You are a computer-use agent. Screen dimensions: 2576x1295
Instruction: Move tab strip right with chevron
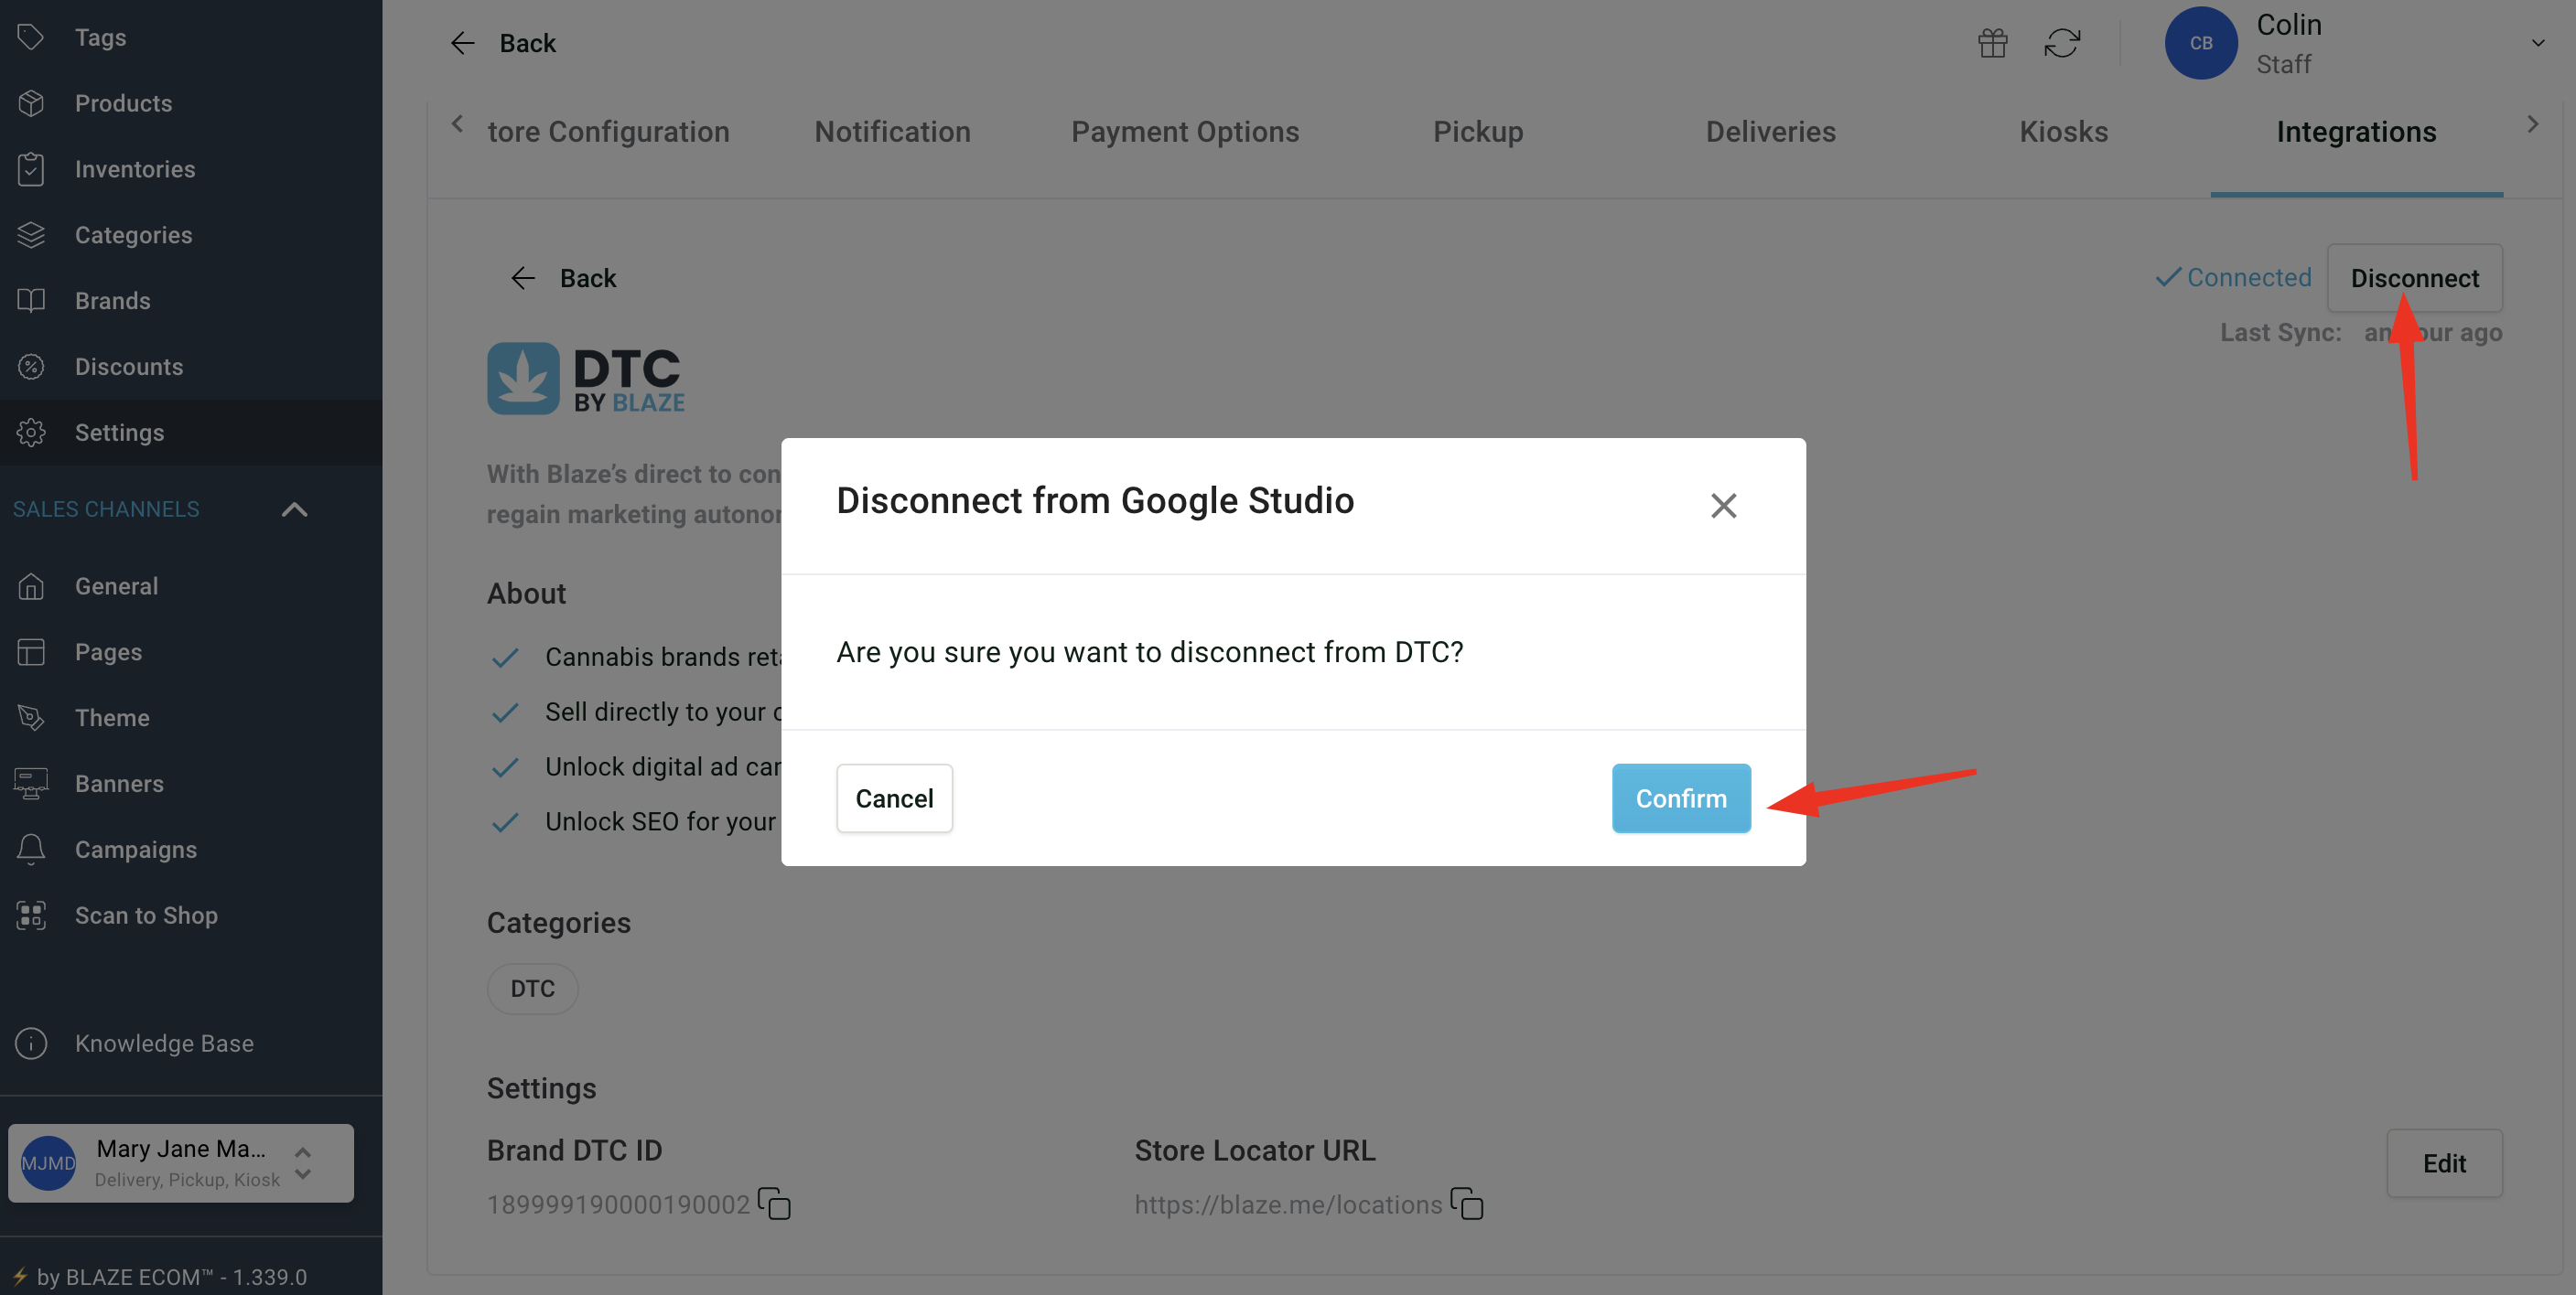pyautogui.click(x=2532, y=123)
